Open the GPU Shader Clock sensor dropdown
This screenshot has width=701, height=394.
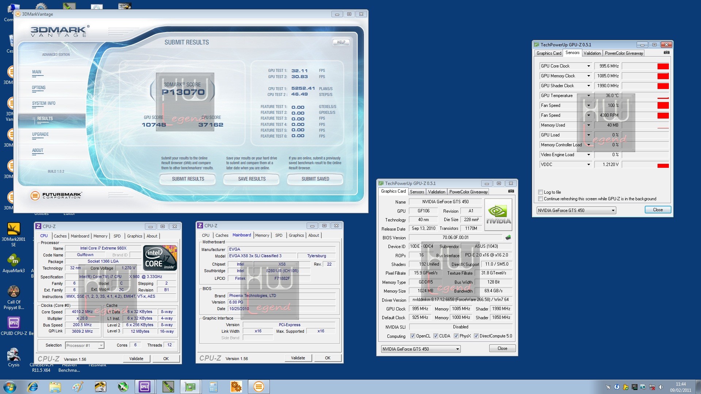click(589, 86)
